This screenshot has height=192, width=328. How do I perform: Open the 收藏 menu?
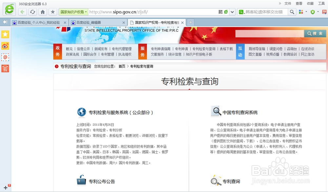(310, 3)
